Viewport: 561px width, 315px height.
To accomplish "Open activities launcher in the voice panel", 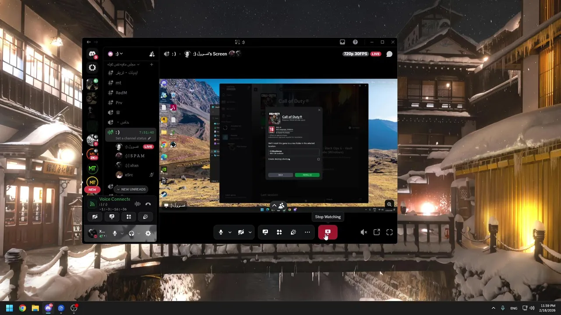I will click(129, 217).
